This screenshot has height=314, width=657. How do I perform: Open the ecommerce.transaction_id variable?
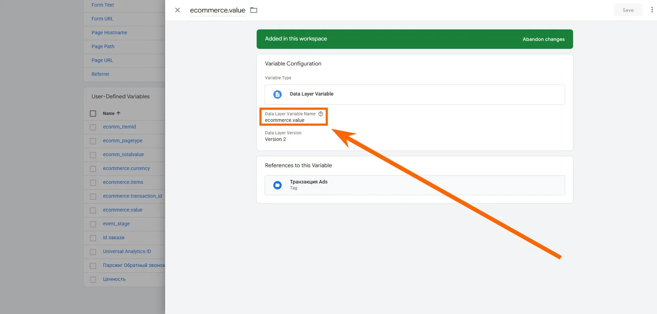pyautogui.click(x=132, y=196)
